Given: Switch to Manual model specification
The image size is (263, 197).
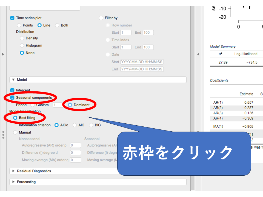Looking at the screenshot, I should [x=15, y=132].
